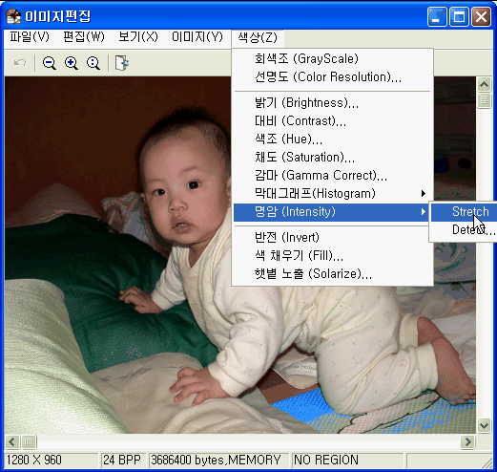Click the vertical scrollbar thumb

click(x=484, y=101)
